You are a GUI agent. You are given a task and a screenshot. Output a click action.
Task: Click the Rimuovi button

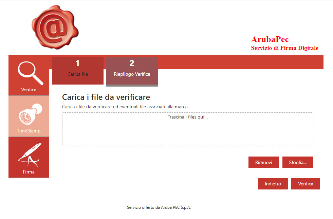(263, 162)
